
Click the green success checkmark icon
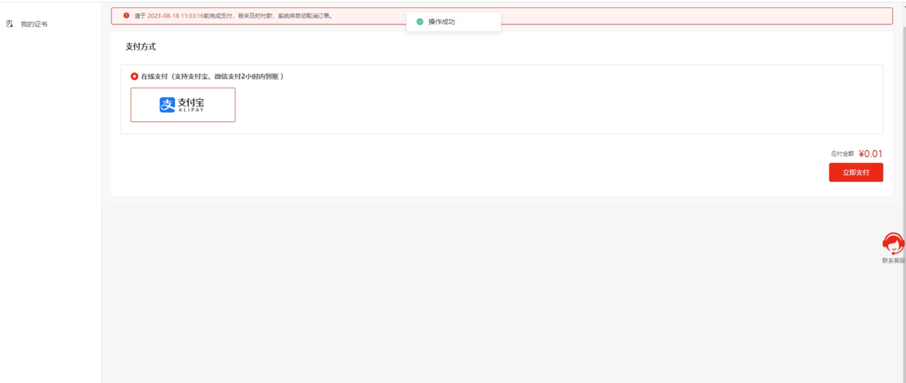point(419,22)
